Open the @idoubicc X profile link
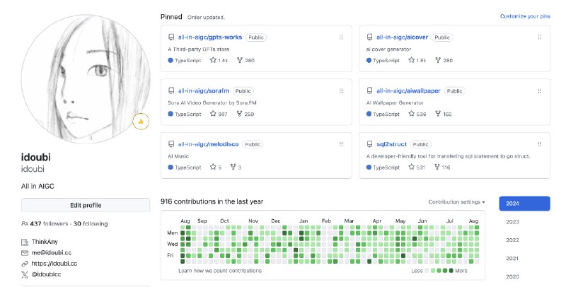 click(x=46, y=274)
